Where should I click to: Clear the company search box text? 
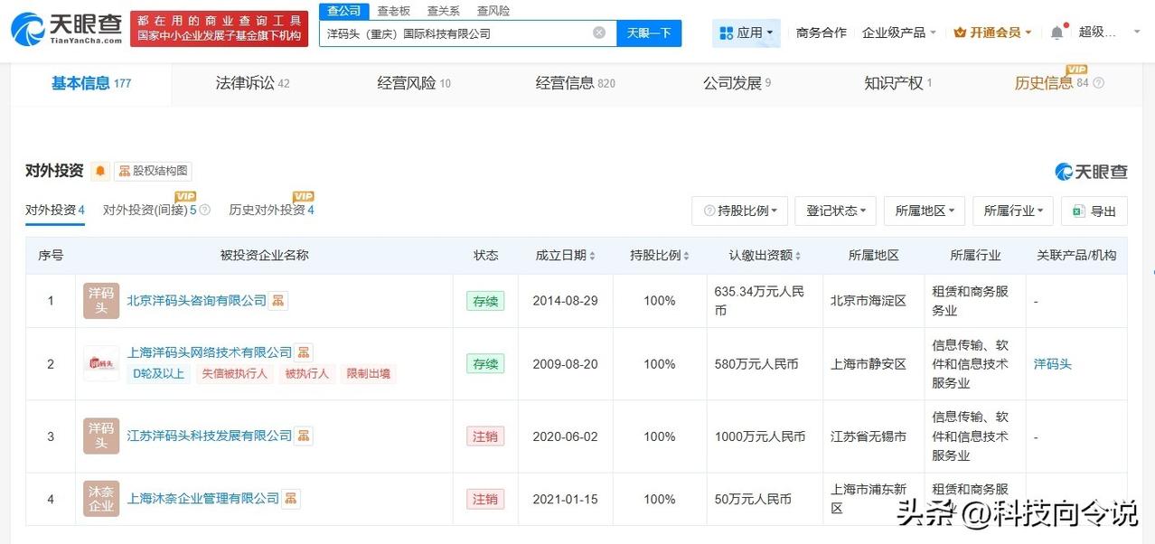(599, 33)
